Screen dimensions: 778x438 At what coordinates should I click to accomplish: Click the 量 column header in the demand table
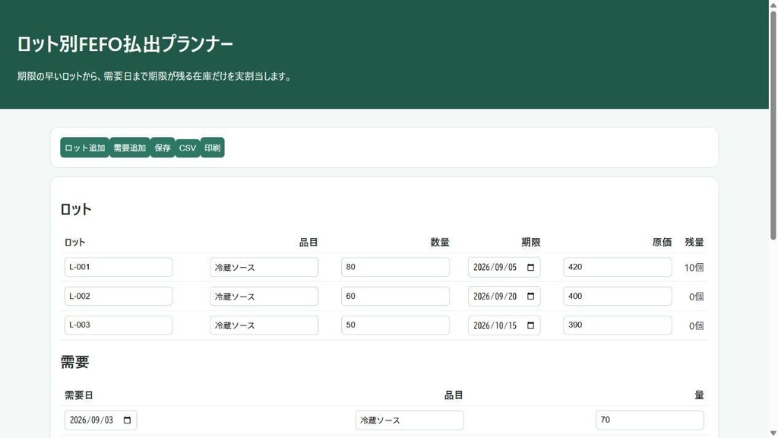(x=699, y=395)
